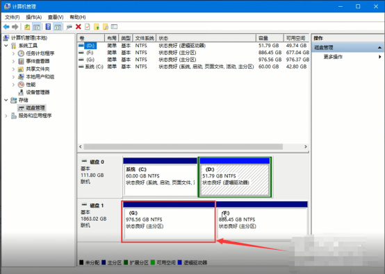Select 设备管理器 in the tree
385x274 pixels.
(x=38, y=92)
